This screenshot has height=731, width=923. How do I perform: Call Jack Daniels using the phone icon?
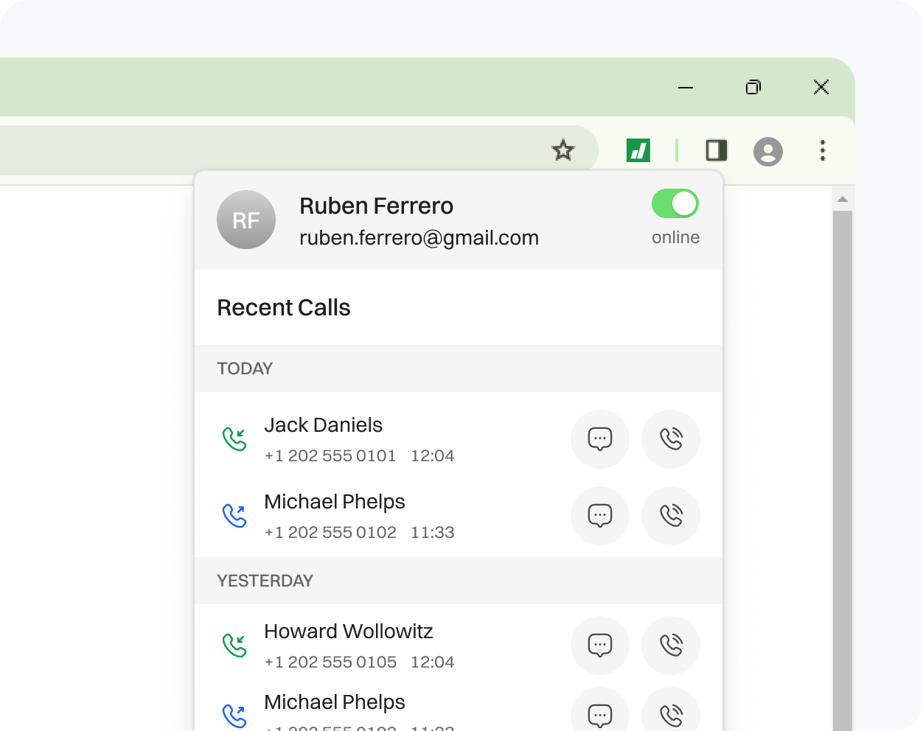coord(670,439)
